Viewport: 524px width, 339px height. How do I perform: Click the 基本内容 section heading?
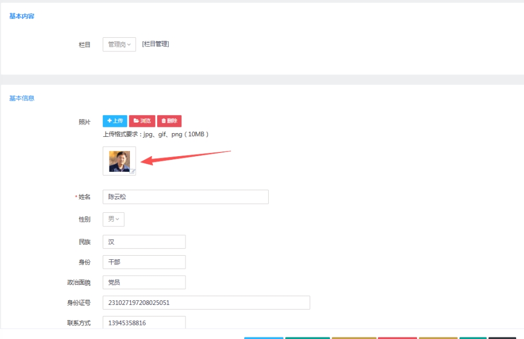tap(22, 16)
